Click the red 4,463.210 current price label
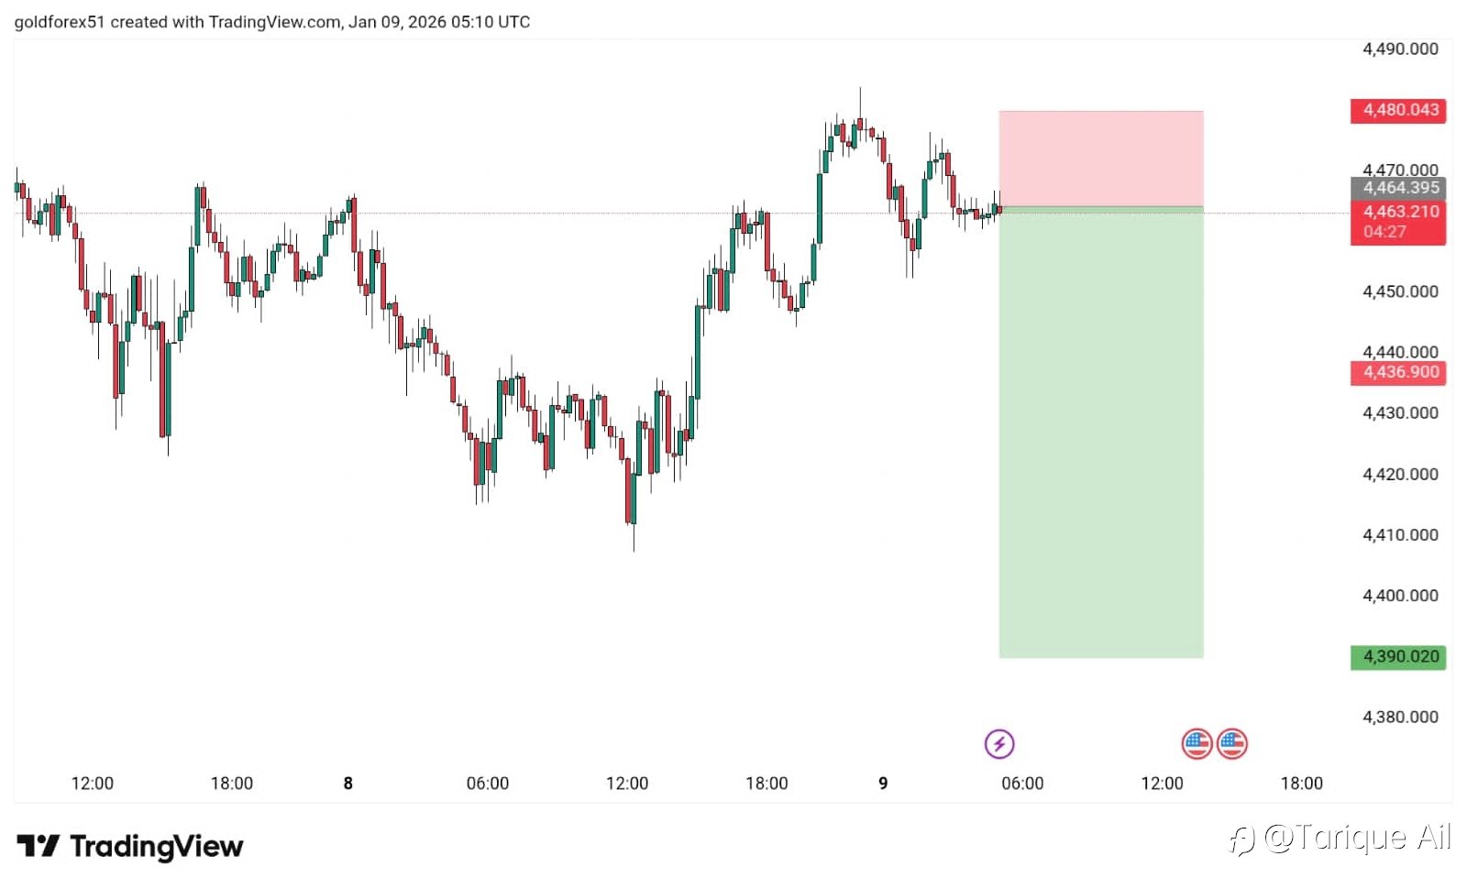 [x=1398, y=212]
